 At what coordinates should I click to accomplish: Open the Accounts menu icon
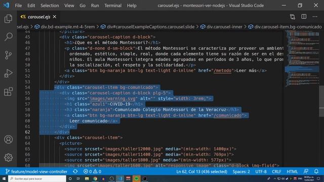8,140
